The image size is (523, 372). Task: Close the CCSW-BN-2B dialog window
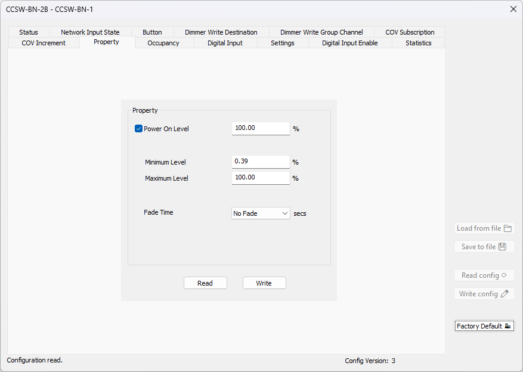[x=513, y=9]
